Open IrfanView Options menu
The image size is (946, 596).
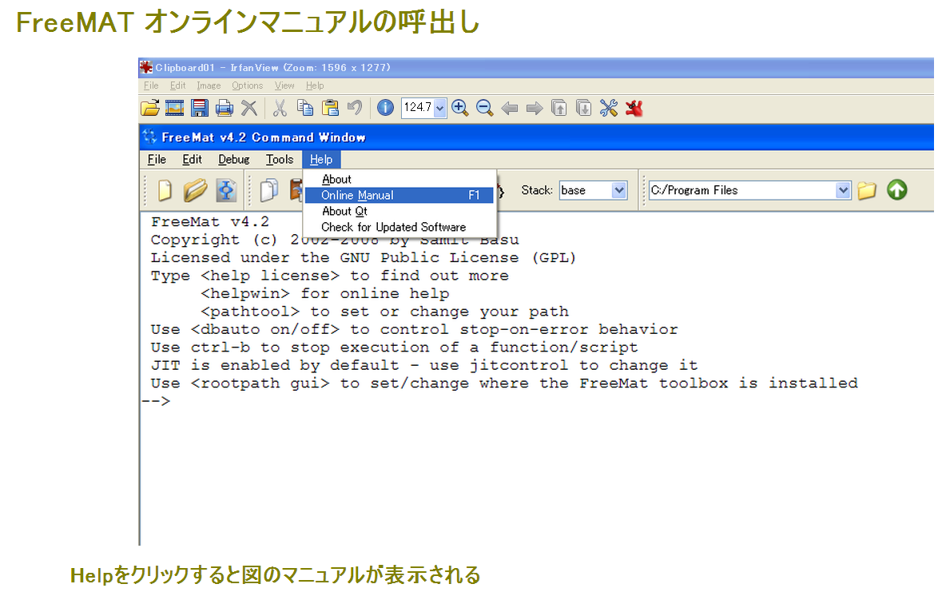(x=248, y=85)
